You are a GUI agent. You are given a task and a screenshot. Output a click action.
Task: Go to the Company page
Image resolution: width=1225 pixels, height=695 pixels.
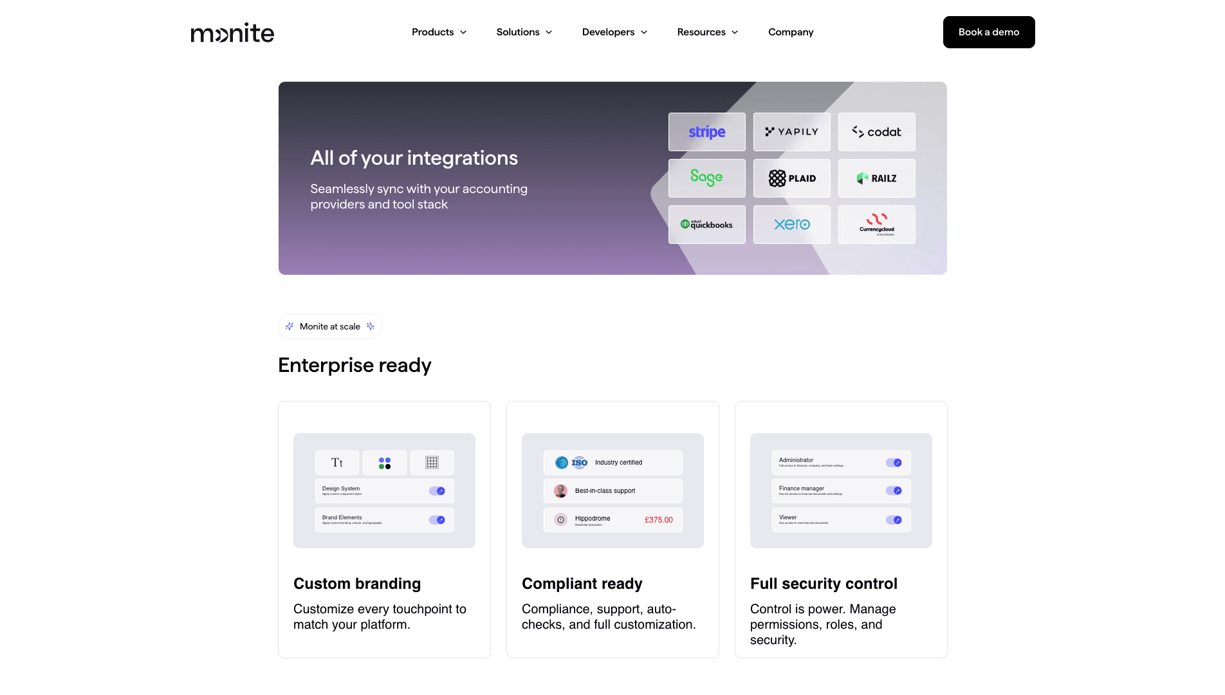[791, 32]
